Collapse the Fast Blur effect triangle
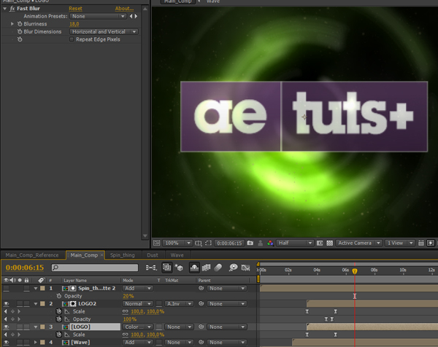 [5, 8]
